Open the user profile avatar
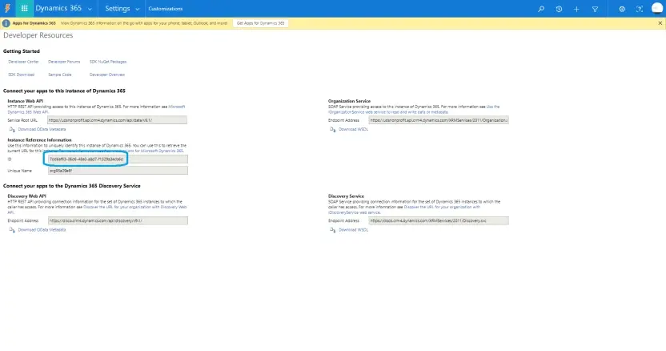 [x=656, y=9]
